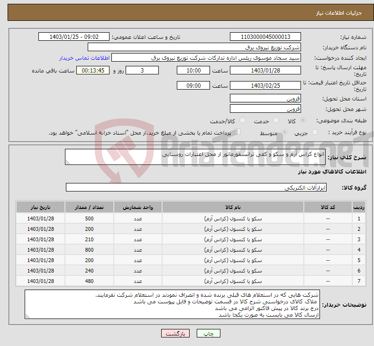
Task: Click quantity 500 in row 1
Action: pos(89,219)
